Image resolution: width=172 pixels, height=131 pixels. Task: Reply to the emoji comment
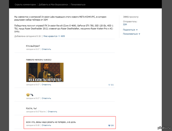coord(46,98)
